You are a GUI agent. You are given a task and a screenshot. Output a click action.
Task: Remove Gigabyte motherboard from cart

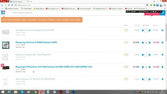pos(162,30)
